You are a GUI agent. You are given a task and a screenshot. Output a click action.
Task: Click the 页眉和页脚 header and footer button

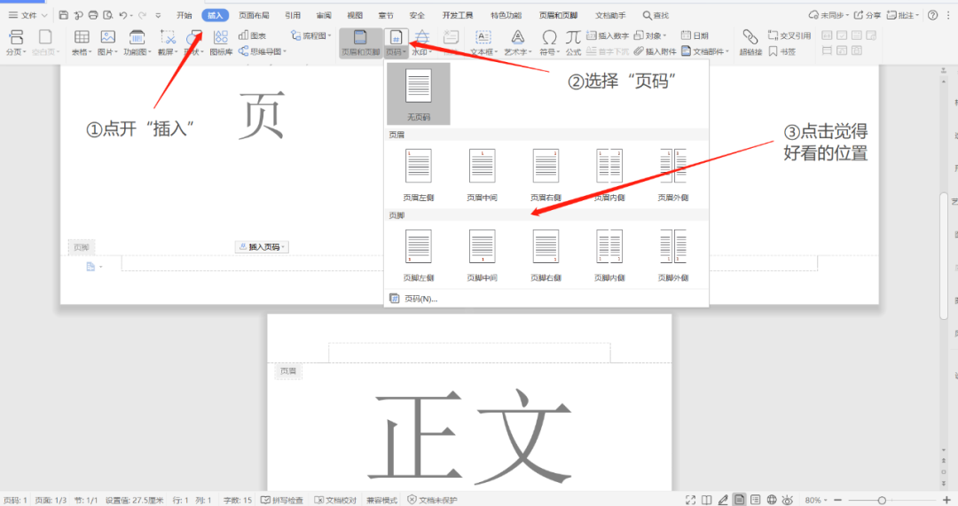tap(360, 43)
